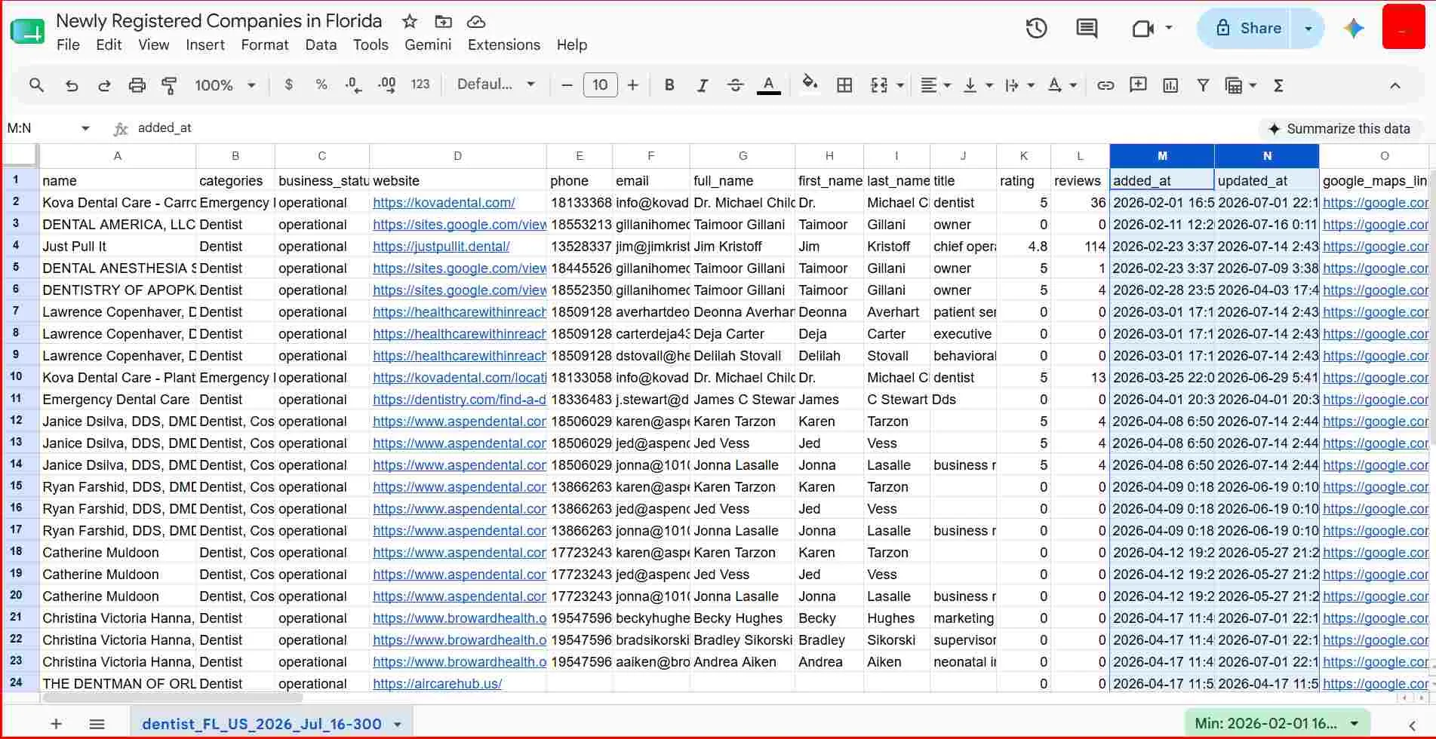Click the insert chart icon
This screenshot has height=739, width=1436.
pyautogui.click(x=1170, y=85)
